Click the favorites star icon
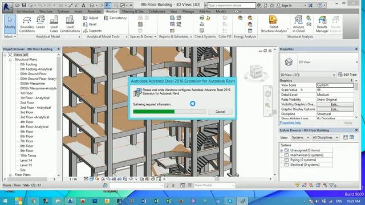 [x=271, y=5]
